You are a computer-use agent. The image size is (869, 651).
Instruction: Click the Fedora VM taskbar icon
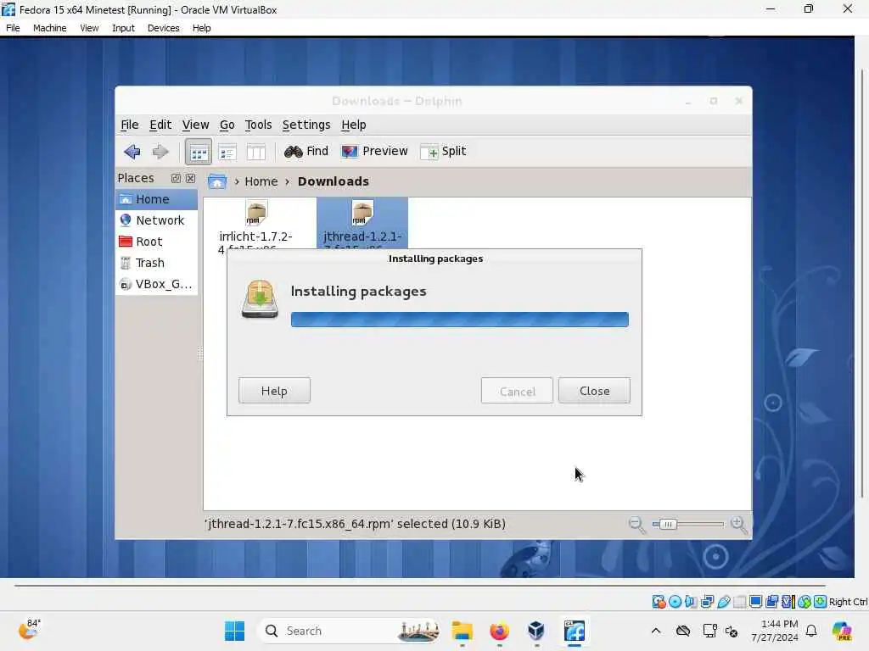575,631
